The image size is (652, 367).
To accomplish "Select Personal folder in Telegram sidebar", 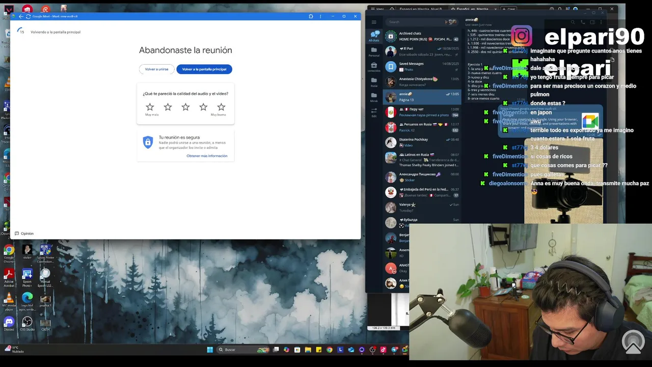I will 374,51.
